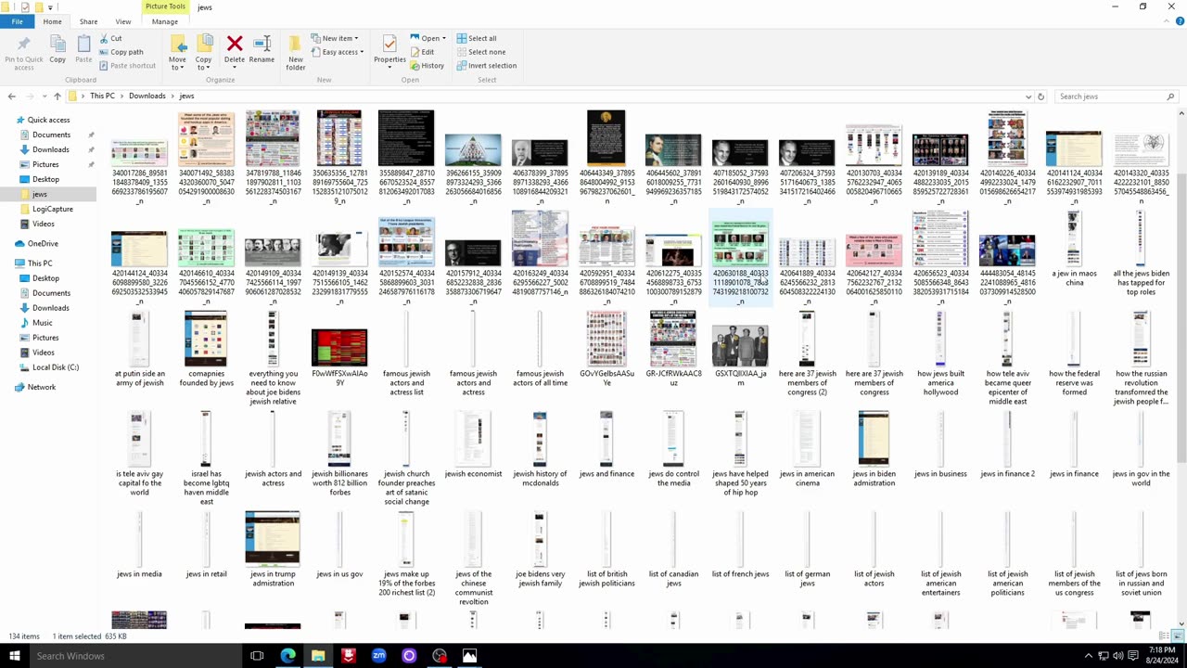The width and height of the screenshot is (1187, 668).
Task: Click Copy path in the ribbon
Action: click(x=121, y=52)
